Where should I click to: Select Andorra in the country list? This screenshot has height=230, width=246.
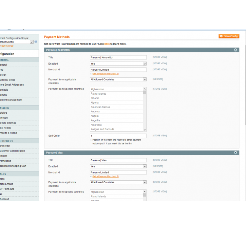[117, 112]
